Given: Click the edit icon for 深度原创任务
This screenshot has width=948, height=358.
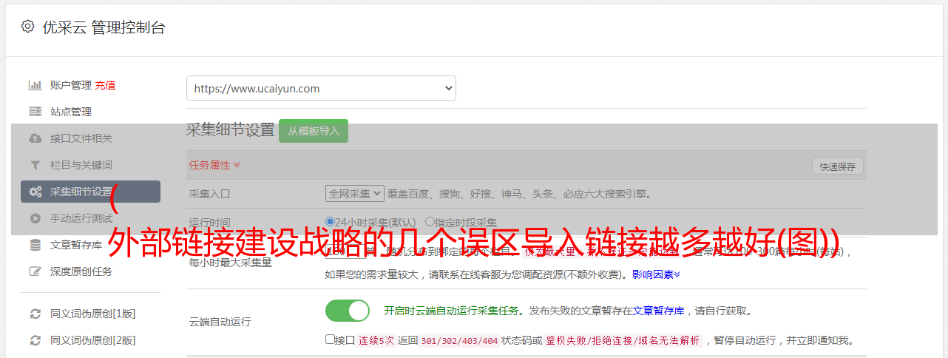Looking at the screenshot, I should coord(35,271).
